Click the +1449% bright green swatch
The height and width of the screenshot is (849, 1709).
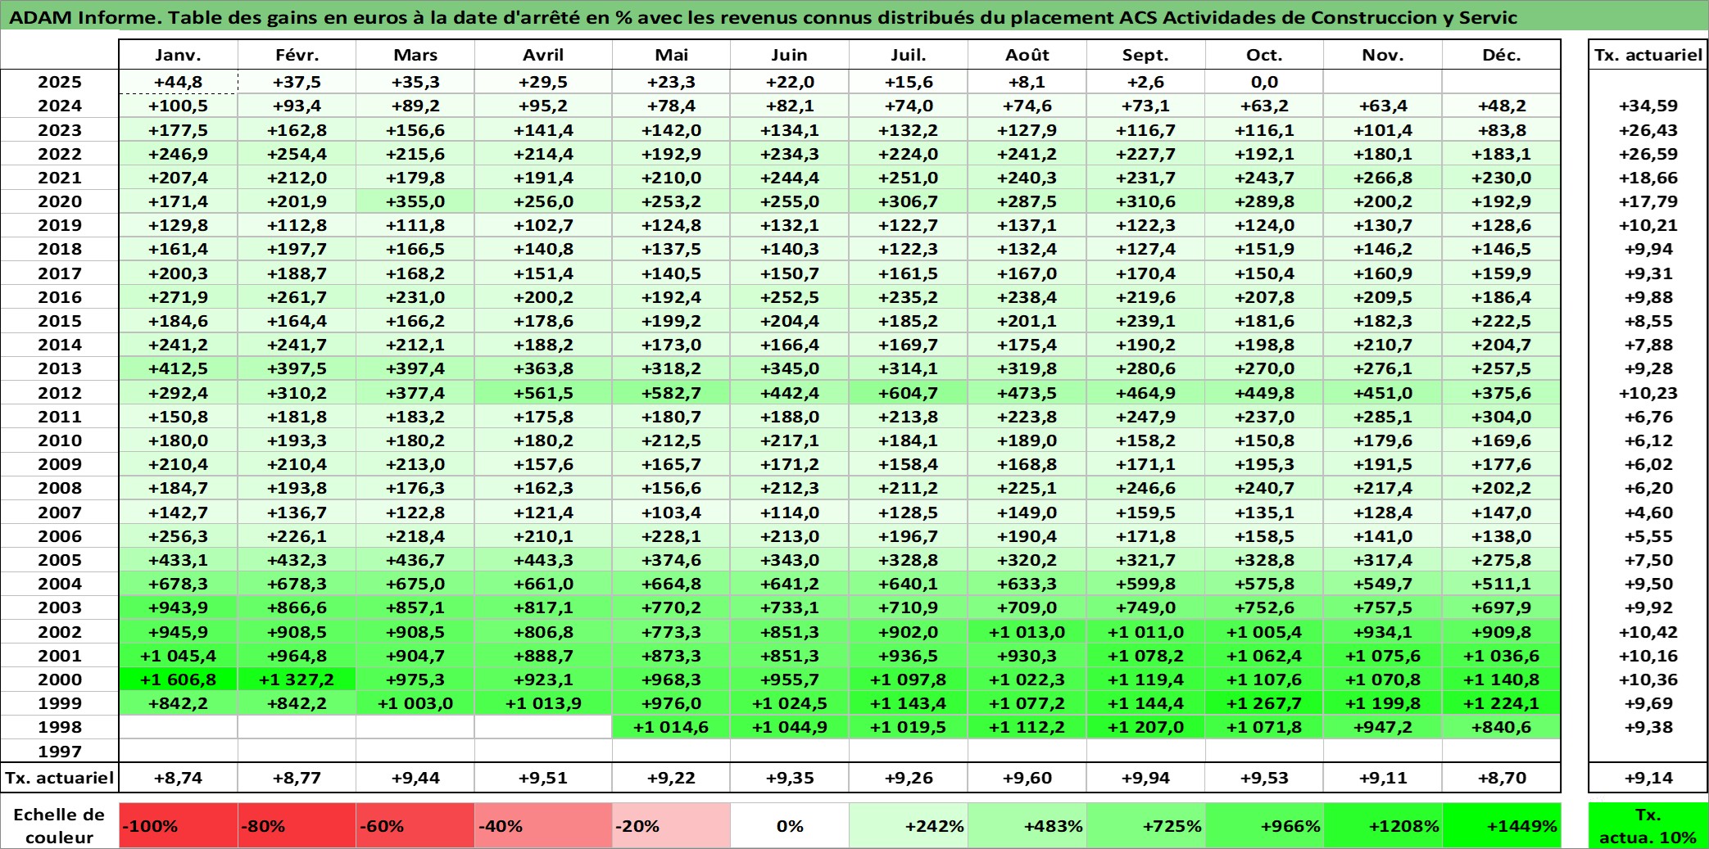(x=1502, y=825)
